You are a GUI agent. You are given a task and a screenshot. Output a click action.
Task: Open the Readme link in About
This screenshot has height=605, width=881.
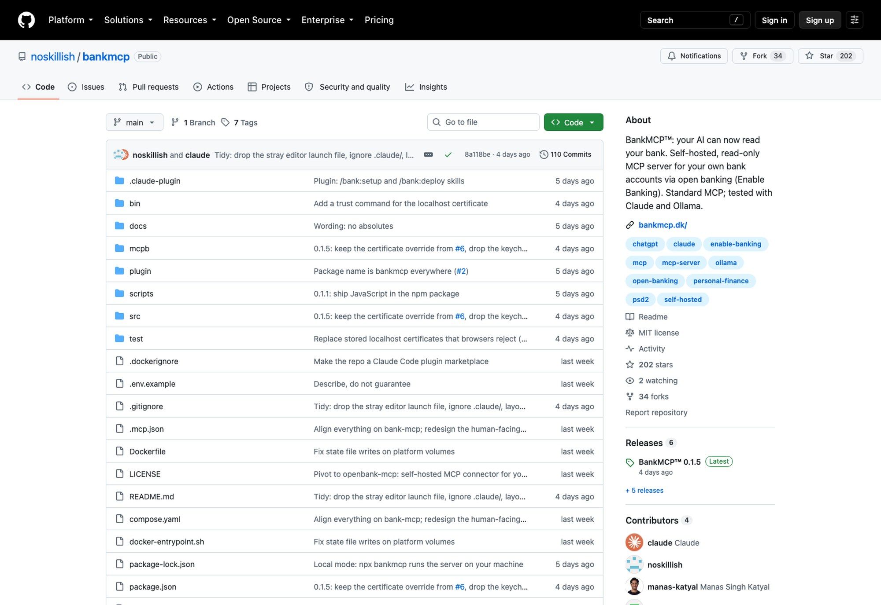(647, 317)
